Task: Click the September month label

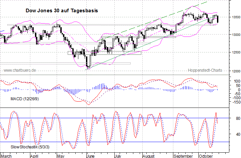Action: pyautogui.click(x=183, y=156)
